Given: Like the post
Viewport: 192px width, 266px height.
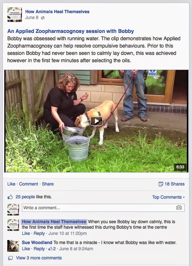Looking at the screenshot, I should click(11, 184).
